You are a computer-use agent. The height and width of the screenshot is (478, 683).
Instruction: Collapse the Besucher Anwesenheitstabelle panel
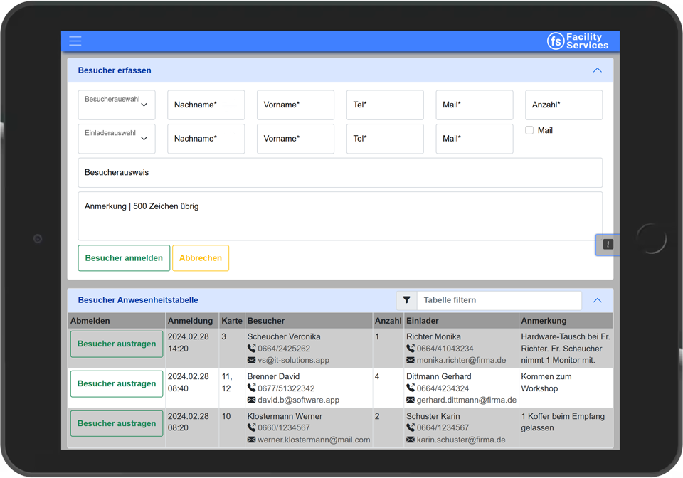[597, 300]
